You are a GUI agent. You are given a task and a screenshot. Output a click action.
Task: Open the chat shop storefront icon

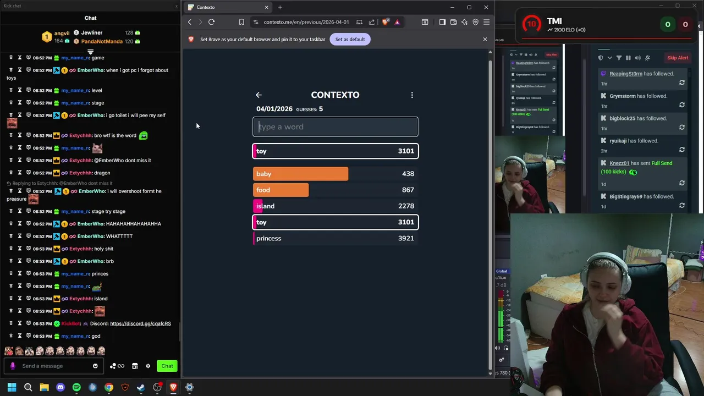[x=135, y=366]
